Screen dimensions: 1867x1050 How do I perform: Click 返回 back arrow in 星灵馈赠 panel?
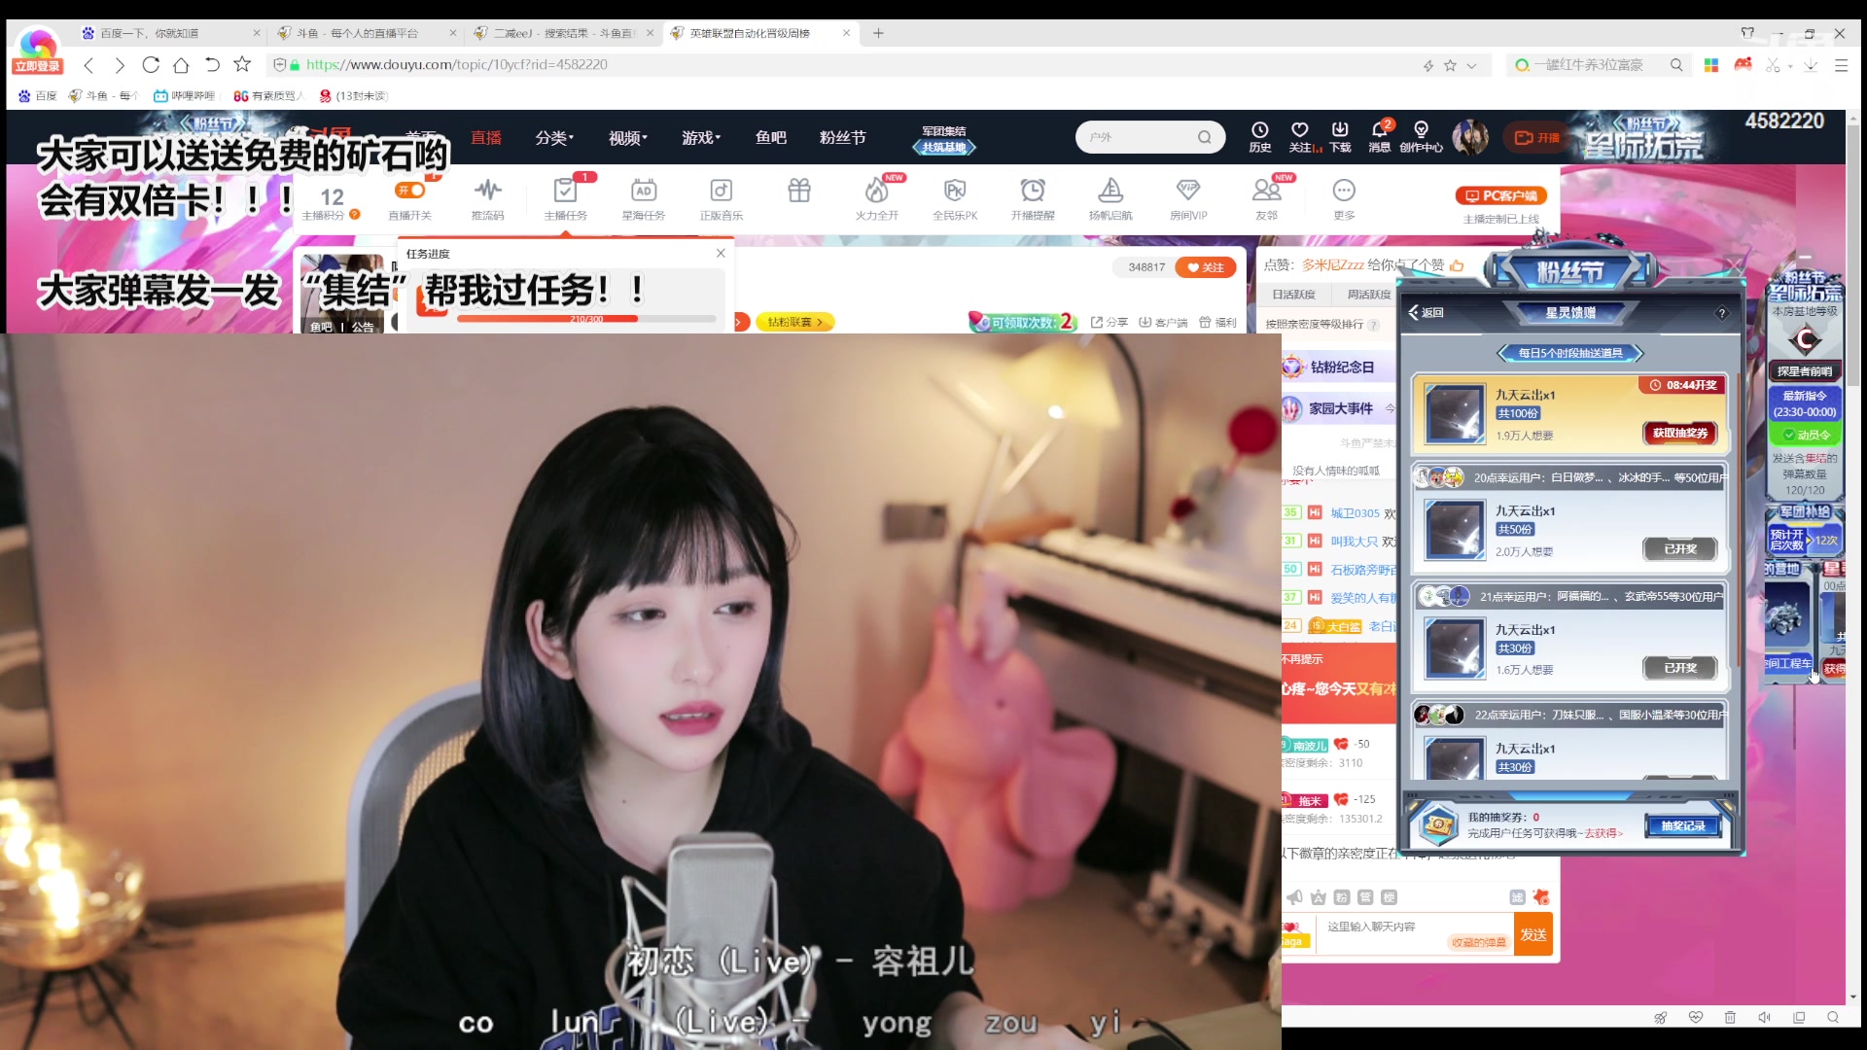[x=1426, y=312]
